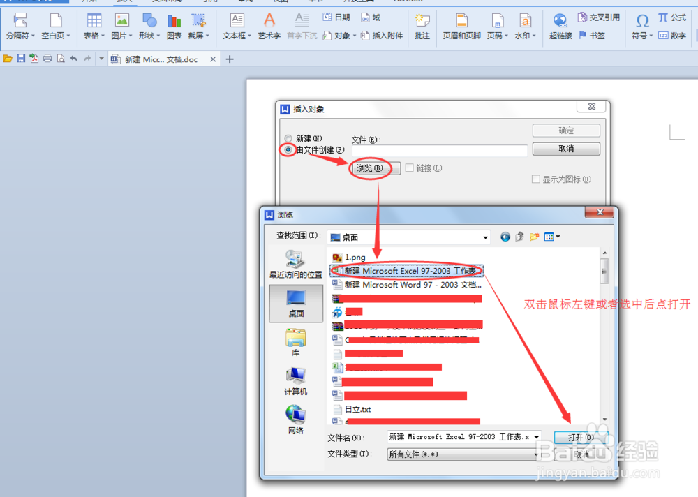Click the print icon in quick toolbar
The height and width of the screenshot is (497, 698).
click(47, 59)
